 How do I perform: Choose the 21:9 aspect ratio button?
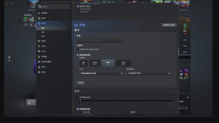(123, 63)
